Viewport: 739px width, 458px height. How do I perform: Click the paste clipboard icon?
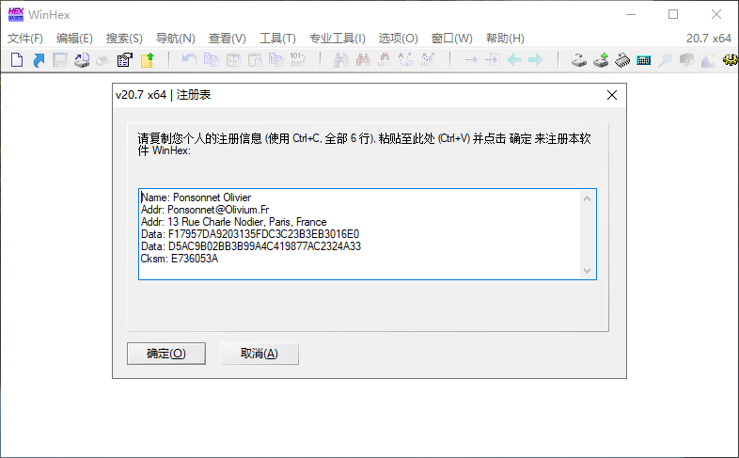point(255,60)
